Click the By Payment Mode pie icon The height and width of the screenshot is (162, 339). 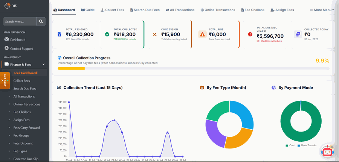[x=274, y=88]
